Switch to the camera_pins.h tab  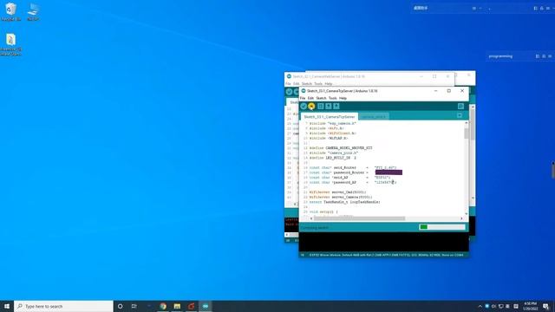374,116
